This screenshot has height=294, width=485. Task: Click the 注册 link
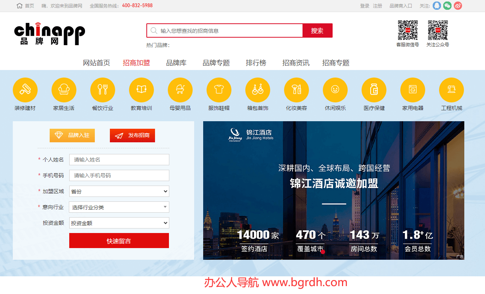click(377, 6)
